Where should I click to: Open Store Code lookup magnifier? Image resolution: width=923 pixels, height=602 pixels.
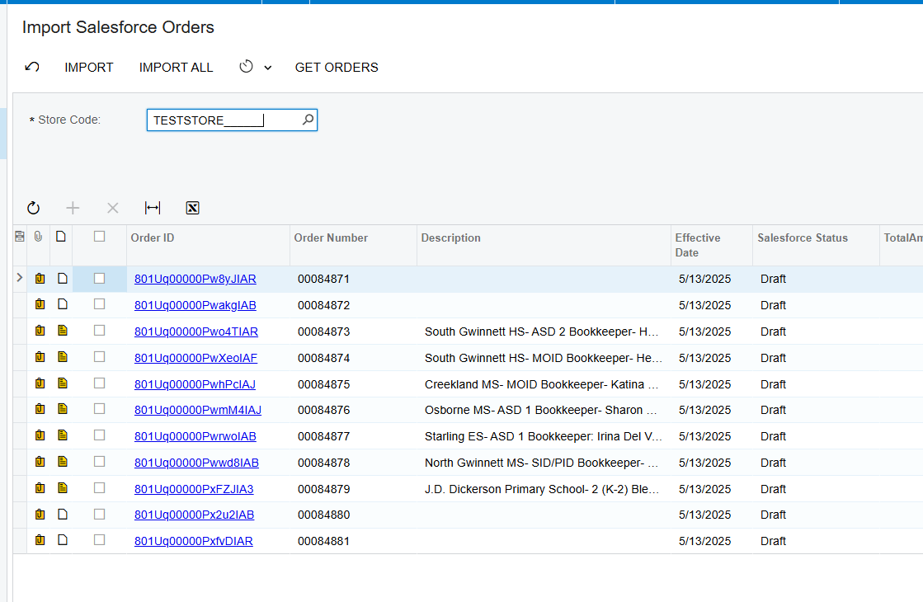308,120
